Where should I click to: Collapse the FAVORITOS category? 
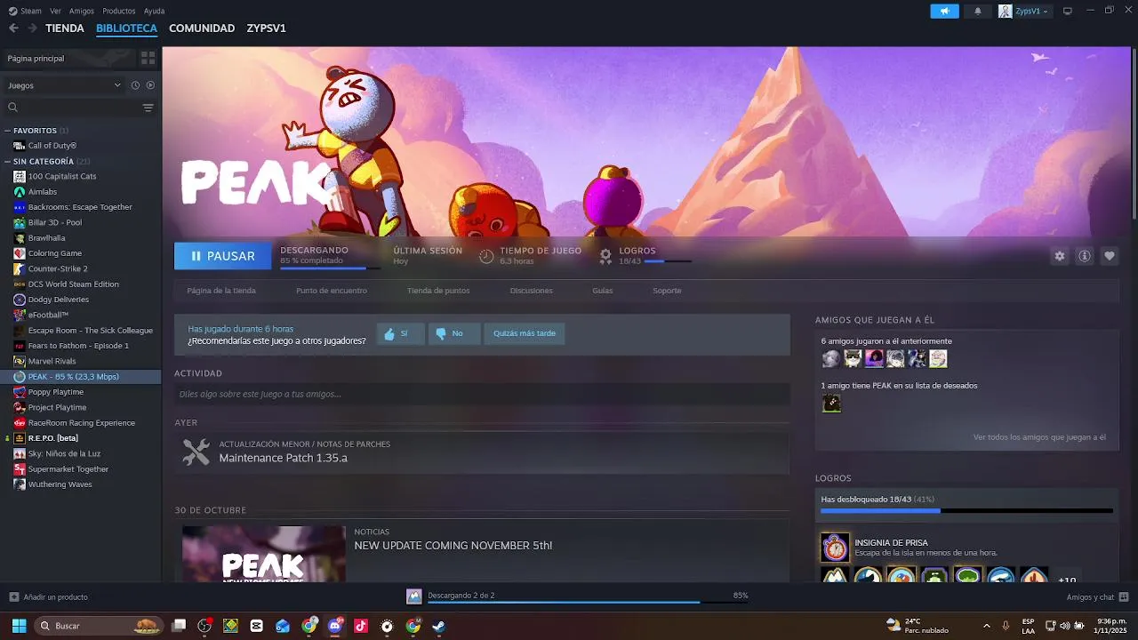coord(8,131)
